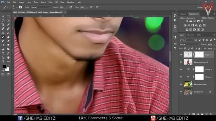Open the layer Opacity dropdown arrow
The image size is (216, 121).
[x=214, y=44]
